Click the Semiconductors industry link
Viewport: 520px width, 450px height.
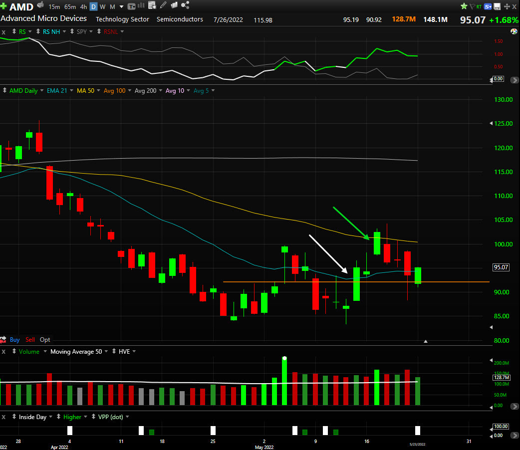(180, 19)
